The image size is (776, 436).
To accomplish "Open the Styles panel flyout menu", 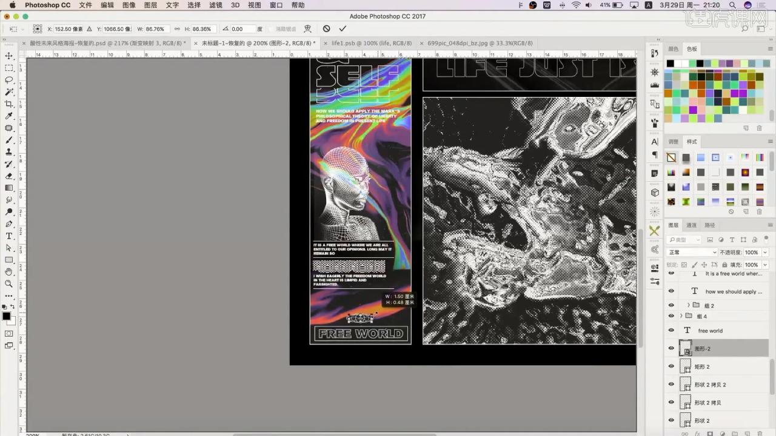I will pos(771,141).
